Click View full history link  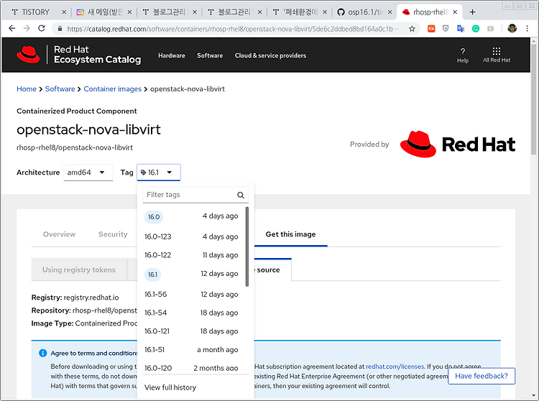[170, 387]
